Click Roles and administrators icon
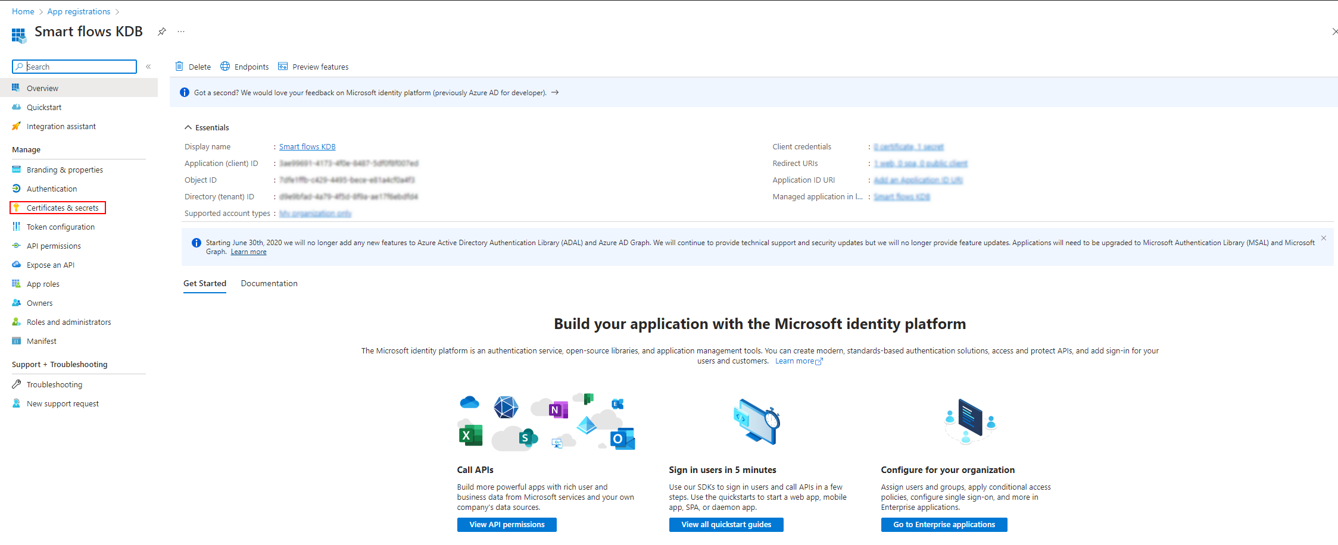 [x=17, y=322]
